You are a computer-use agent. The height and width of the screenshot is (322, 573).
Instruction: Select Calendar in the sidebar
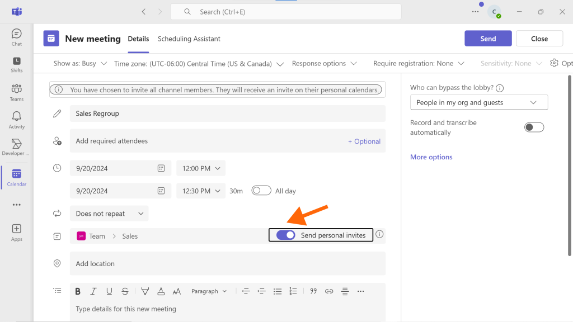[x=16, y=177]
